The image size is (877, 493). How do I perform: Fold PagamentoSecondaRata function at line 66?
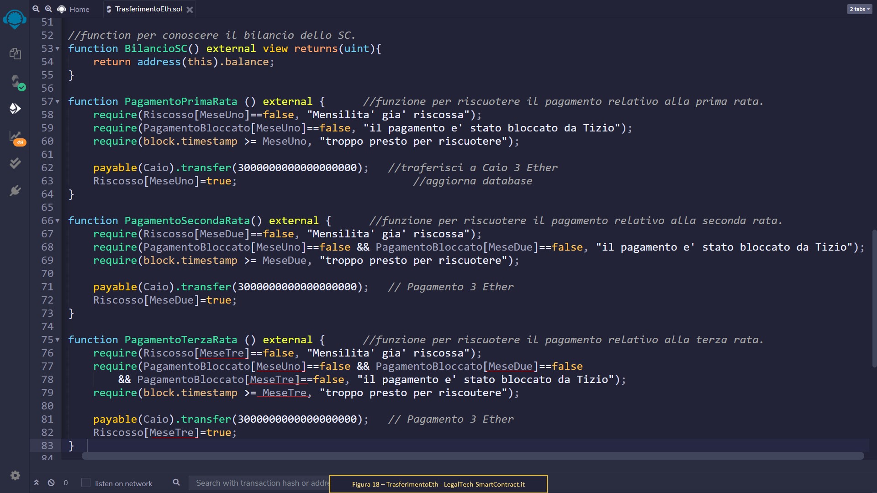[x=58, y=220]
